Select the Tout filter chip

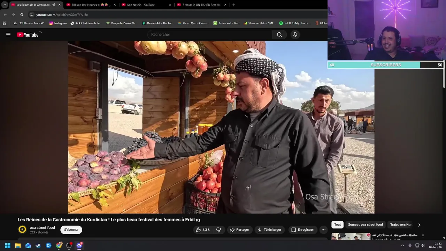tap(337, 225)
